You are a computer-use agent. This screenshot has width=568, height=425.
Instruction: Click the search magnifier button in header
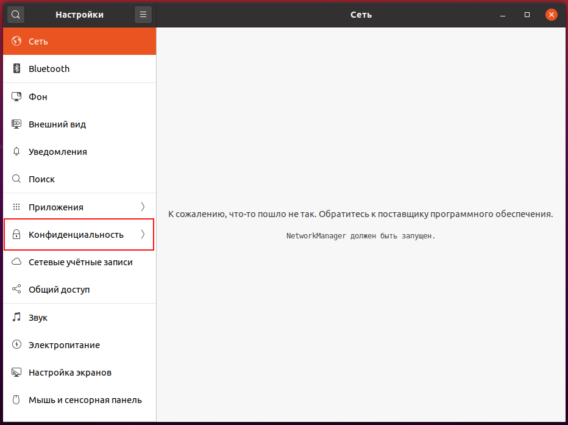16,15
